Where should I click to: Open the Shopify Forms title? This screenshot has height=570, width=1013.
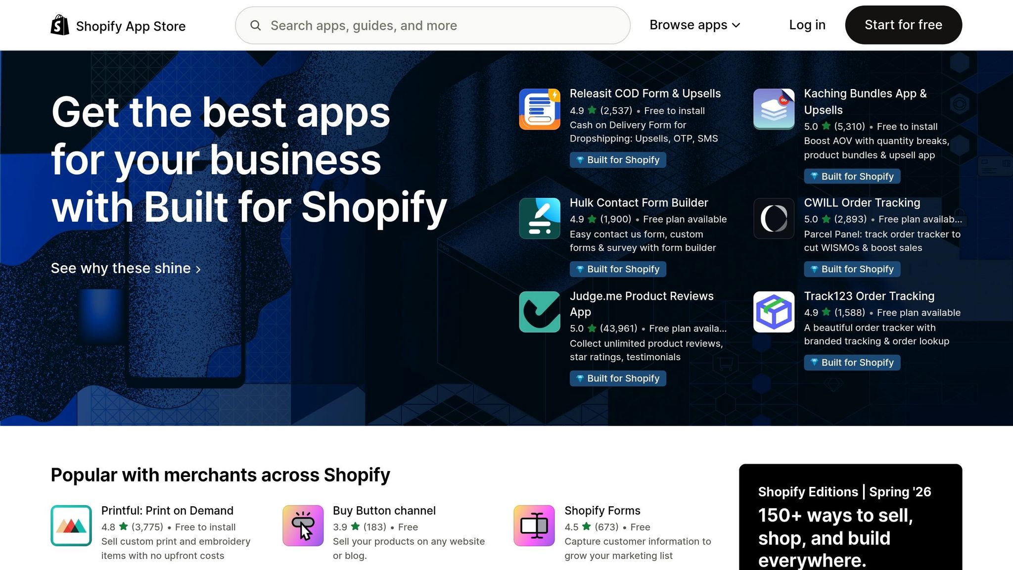click(602, 511)
